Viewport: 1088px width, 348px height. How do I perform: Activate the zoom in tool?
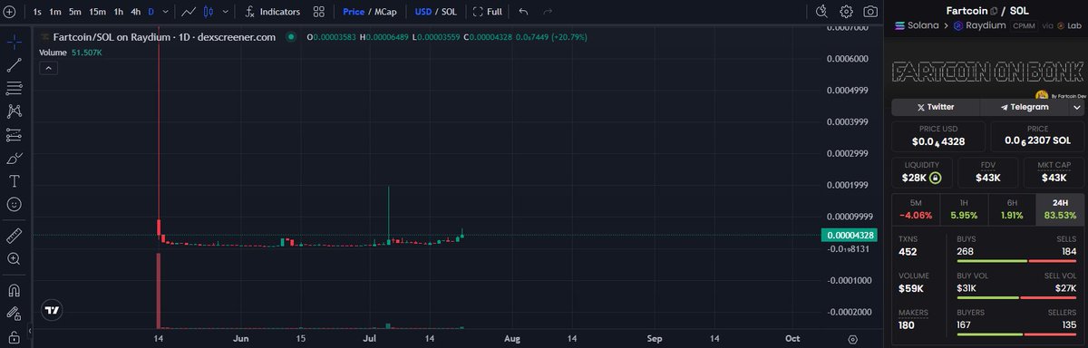[15, 259]
